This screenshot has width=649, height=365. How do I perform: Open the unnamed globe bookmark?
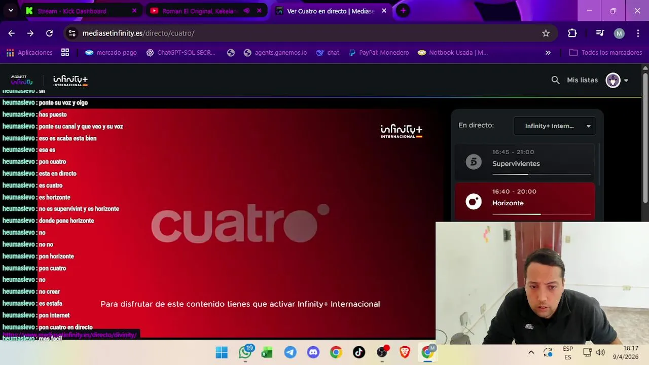[x=231, y=52]
